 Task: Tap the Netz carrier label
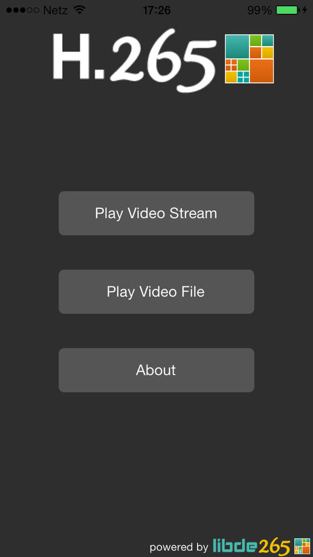coord(56,10)
